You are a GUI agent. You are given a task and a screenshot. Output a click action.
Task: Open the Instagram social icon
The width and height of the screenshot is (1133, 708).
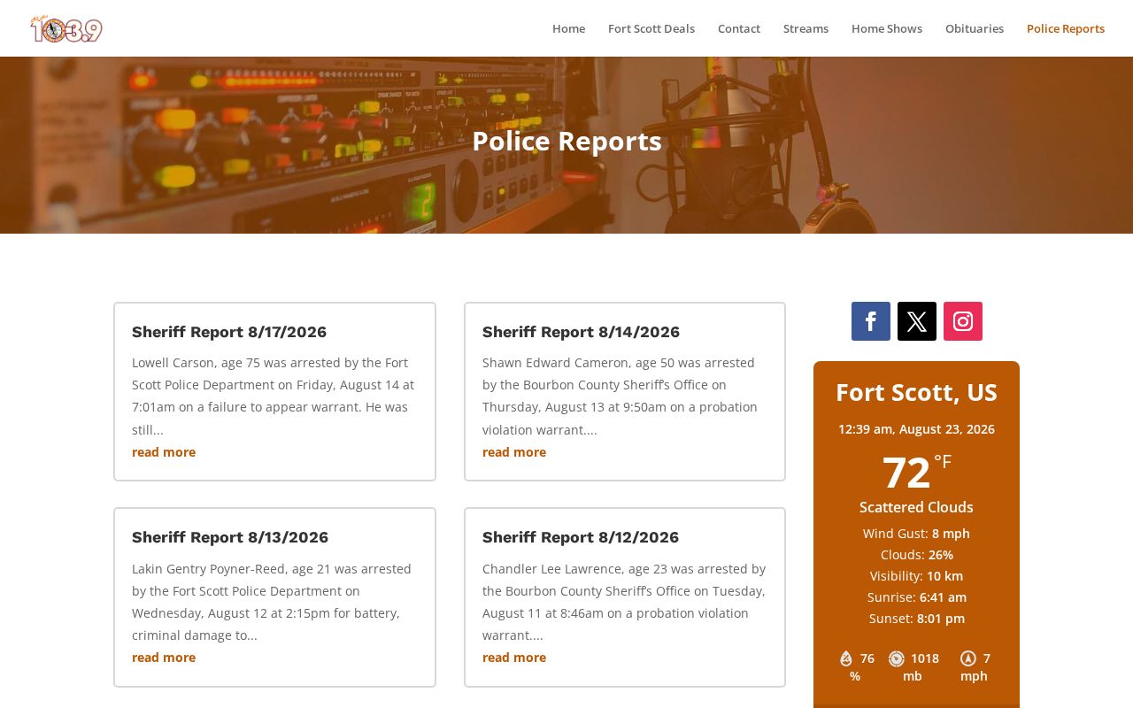pos(963,321)
